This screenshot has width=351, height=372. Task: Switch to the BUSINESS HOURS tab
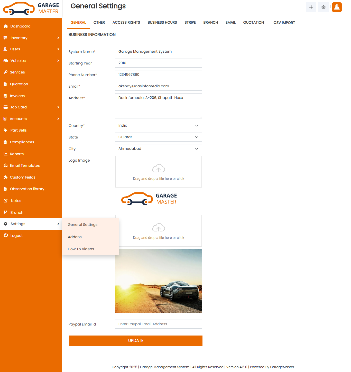tap(162, 22)
